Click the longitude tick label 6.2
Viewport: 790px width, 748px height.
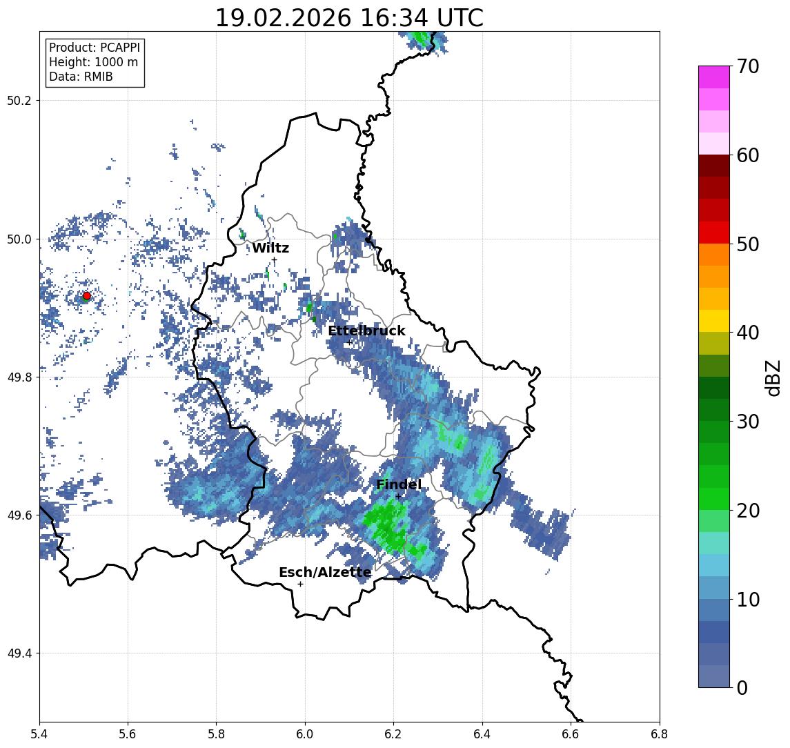[x=394, y=734]
